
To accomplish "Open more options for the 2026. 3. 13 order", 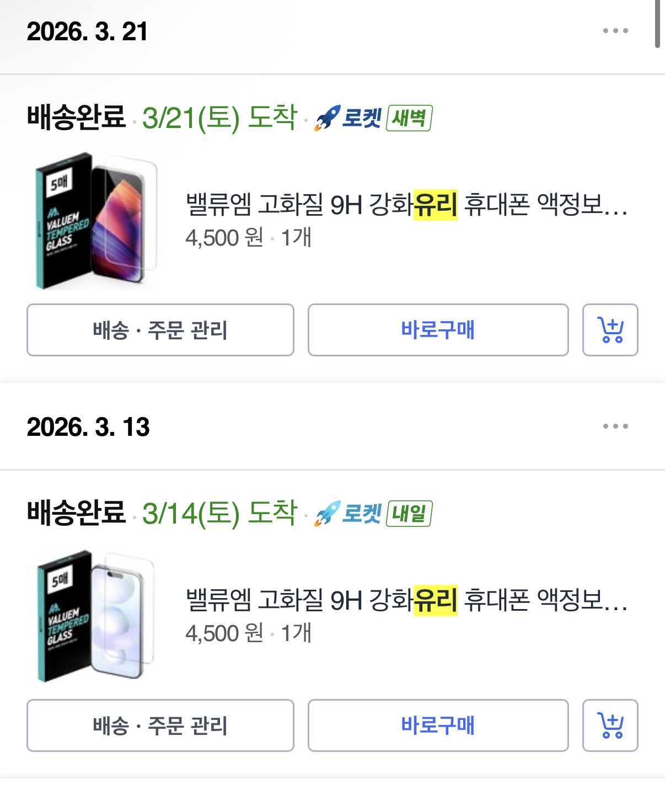I will pos(615,426).
